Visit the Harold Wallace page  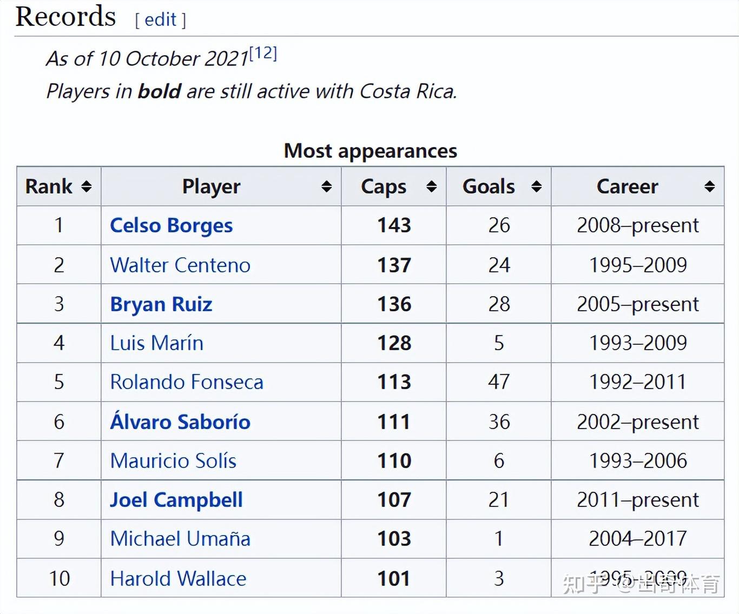[x=178, y=579]
